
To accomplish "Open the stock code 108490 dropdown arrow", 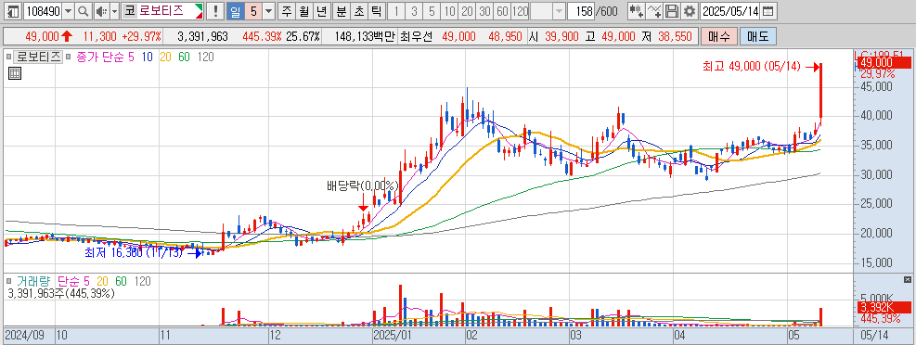I will [x=68, y=10].
